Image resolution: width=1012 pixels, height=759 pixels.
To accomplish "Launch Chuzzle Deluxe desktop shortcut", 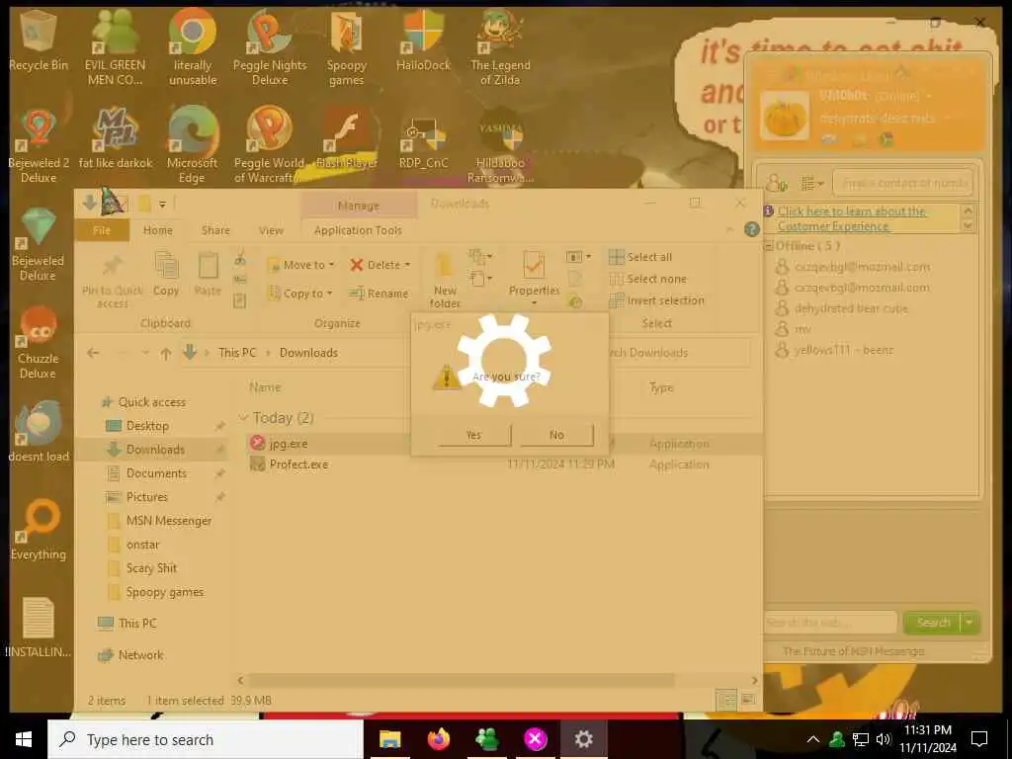I will 39,341.
